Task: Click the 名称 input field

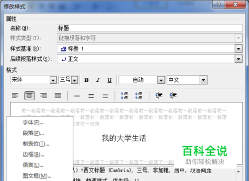Action: 150,28
